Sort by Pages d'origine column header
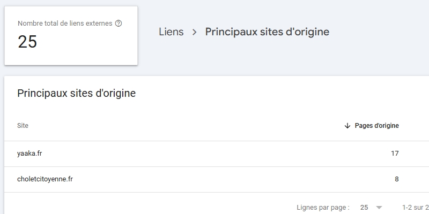The width and height of the screenshot is (429, 214). (376, 126)
